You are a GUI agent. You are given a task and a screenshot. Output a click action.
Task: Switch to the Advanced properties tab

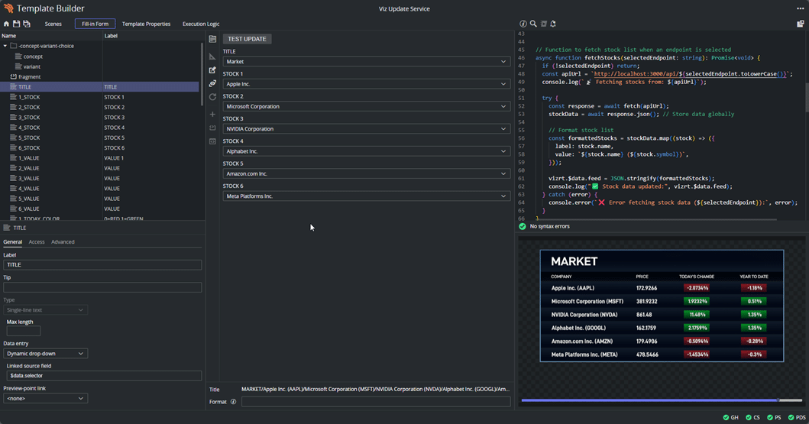(x=63, y=242)
